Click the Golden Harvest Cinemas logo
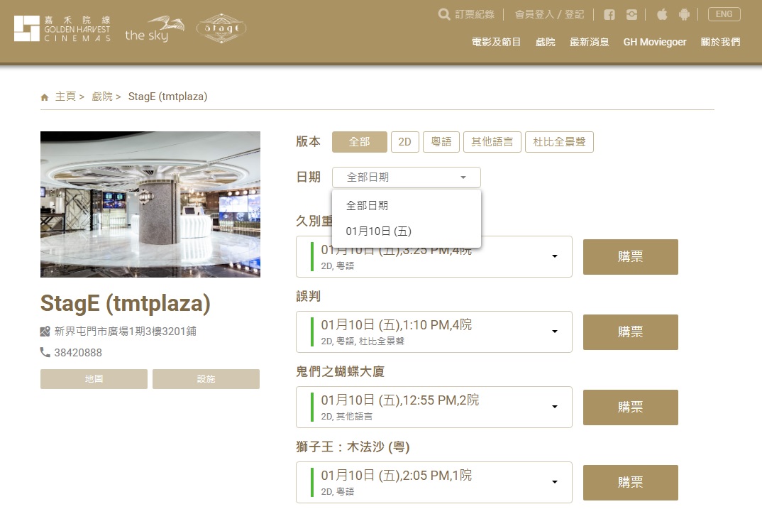762x509 pixels. tap(62, 28)
